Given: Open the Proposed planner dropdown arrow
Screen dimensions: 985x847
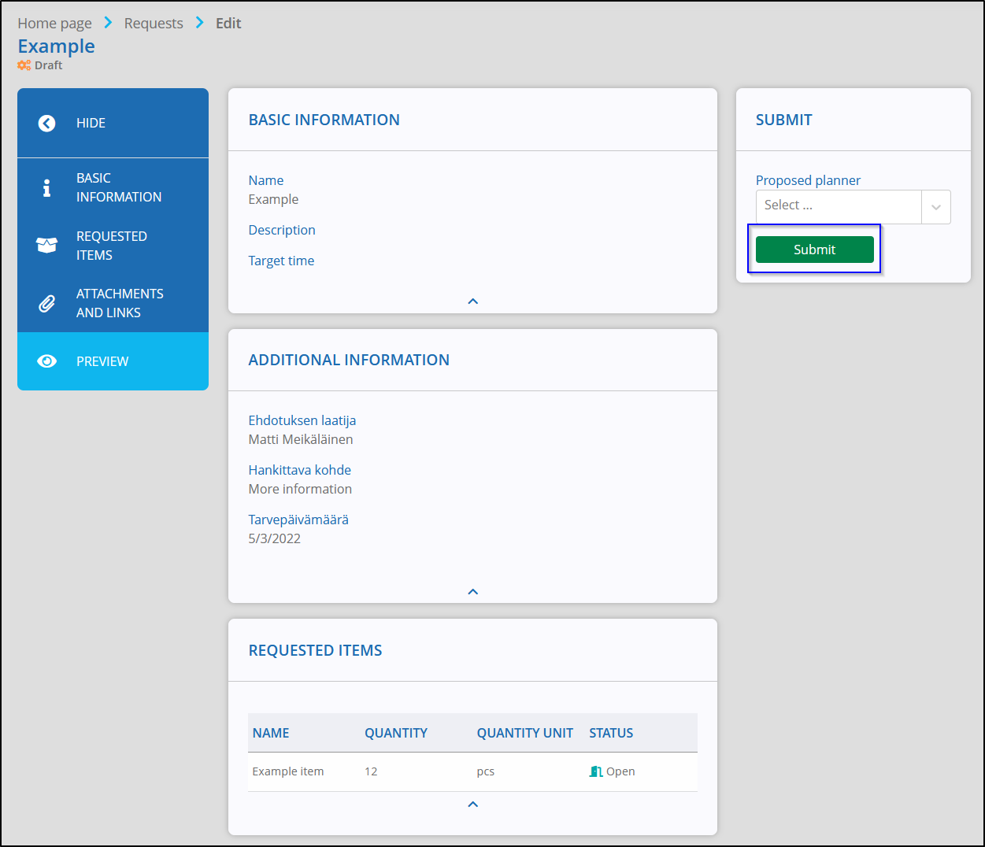Looking at the screenshot, I should (x=936, y=207).
